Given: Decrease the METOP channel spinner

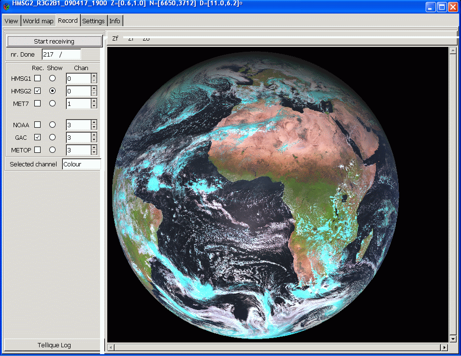Looking at the screenshot, I should click(x=94, y=152).
